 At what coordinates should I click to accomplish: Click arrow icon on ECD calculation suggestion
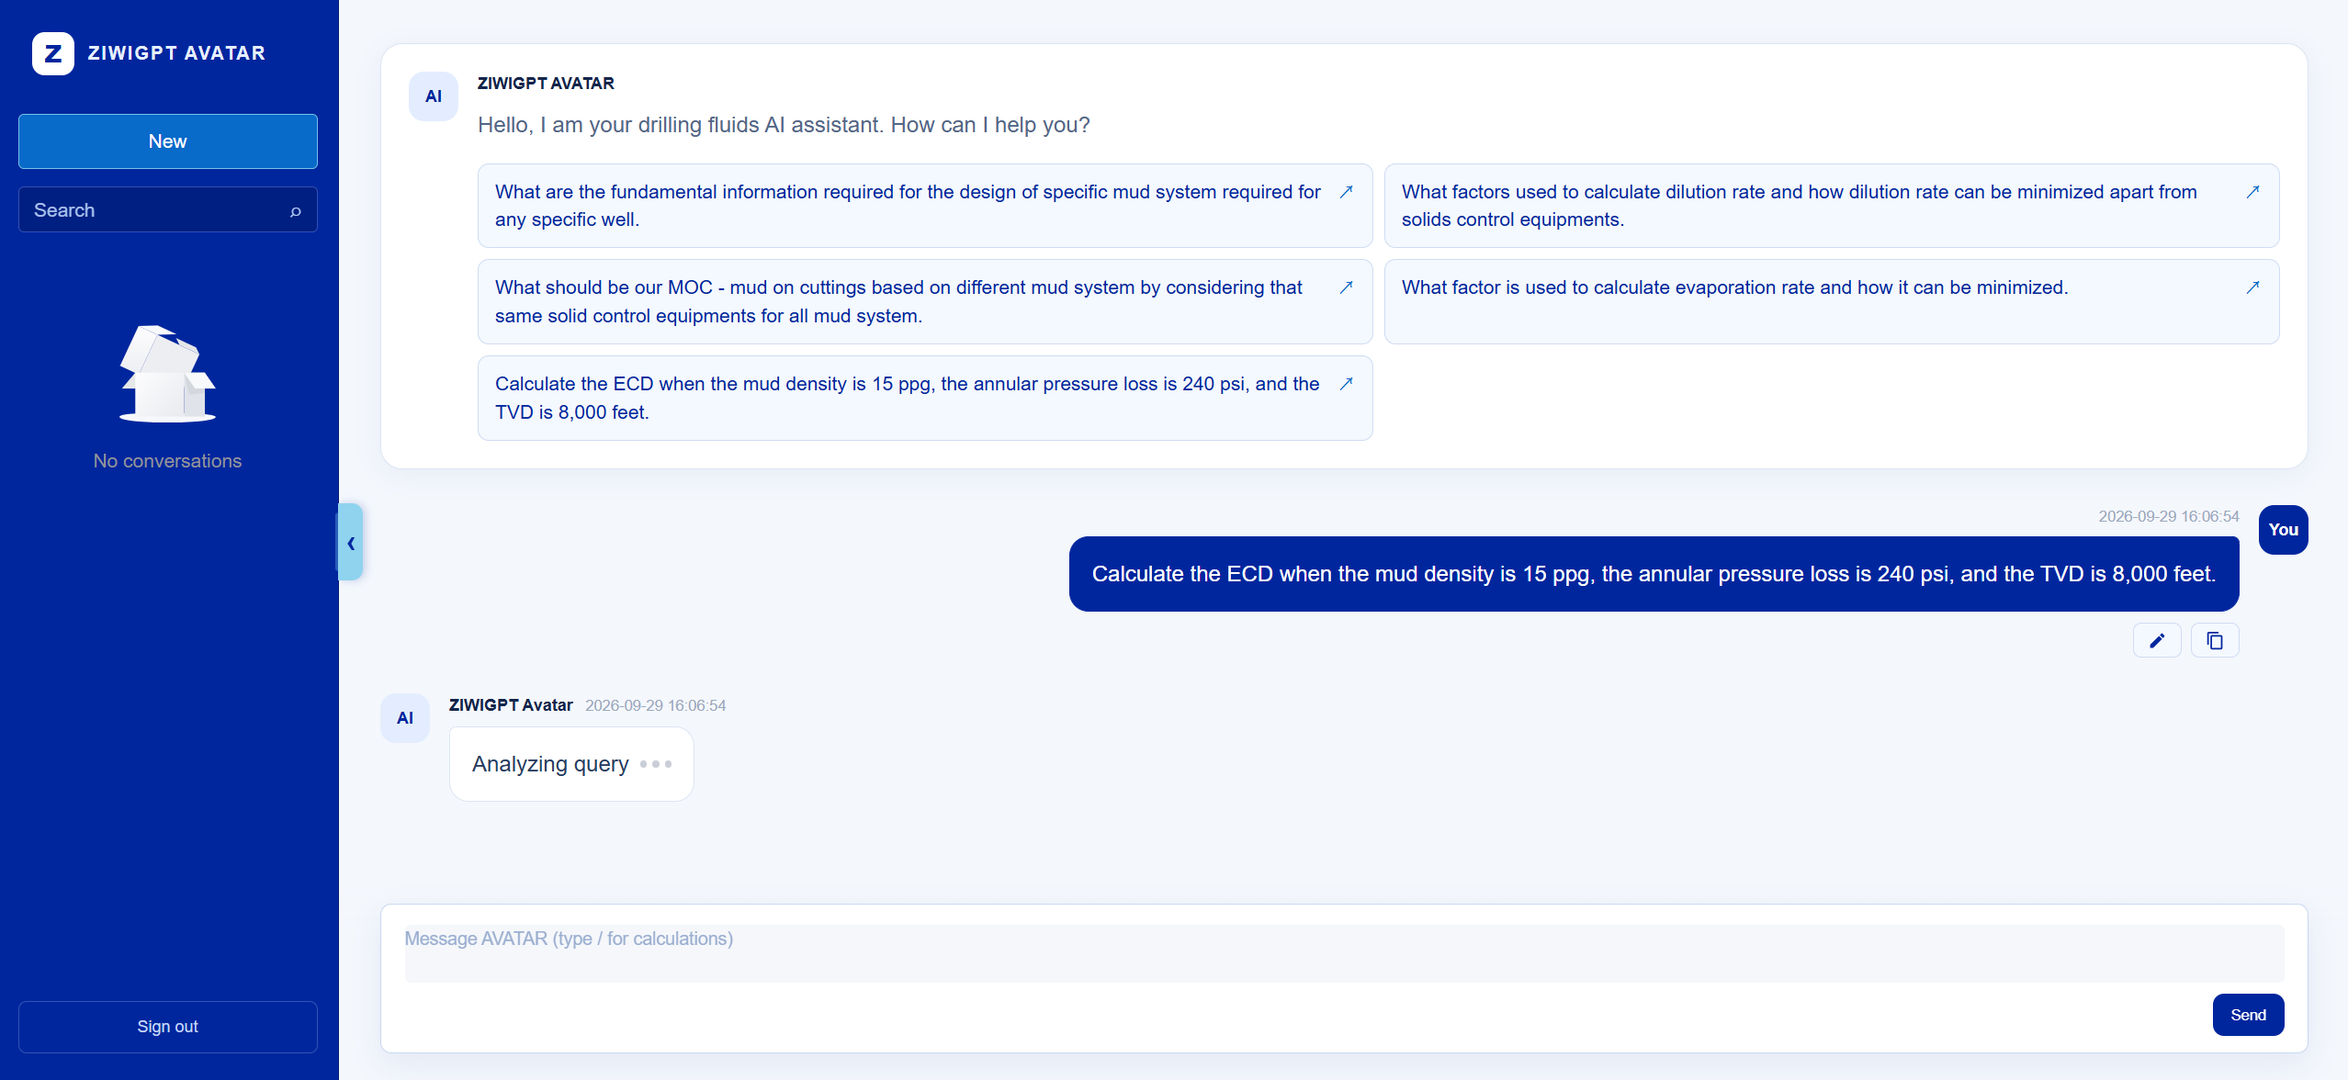click(x=1346, y=384)
